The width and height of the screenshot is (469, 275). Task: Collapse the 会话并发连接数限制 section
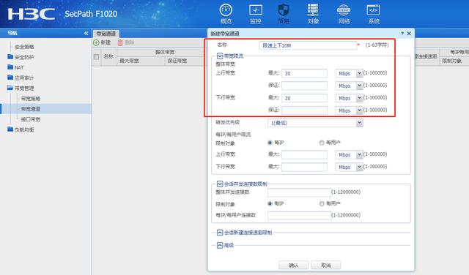tap(220, 184)
